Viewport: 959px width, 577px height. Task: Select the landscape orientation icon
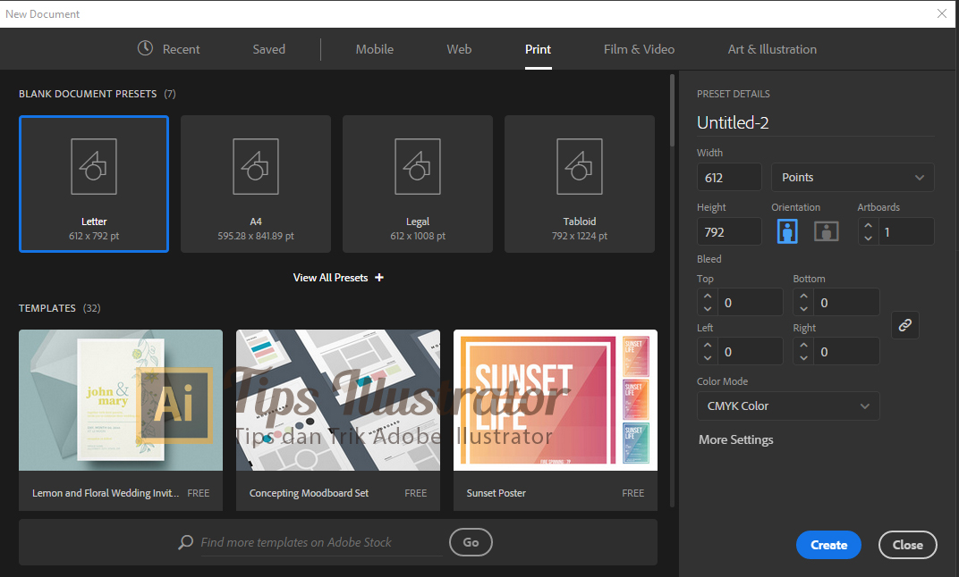click(x=826, y=230)
